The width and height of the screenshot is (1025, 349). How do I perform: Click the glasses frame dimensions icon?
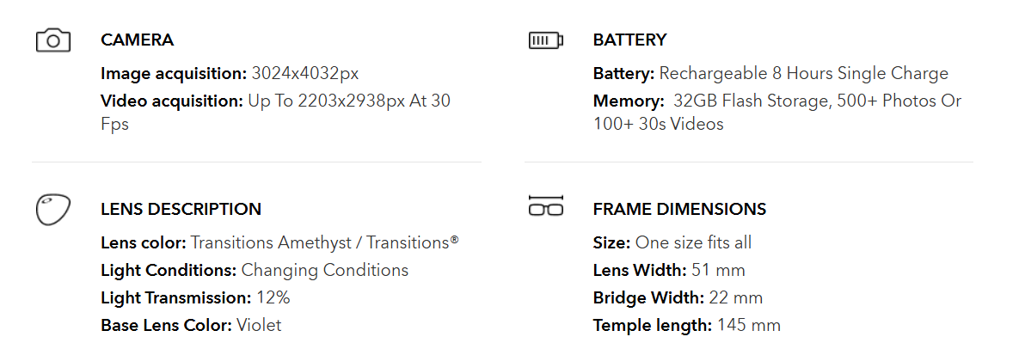545,205
